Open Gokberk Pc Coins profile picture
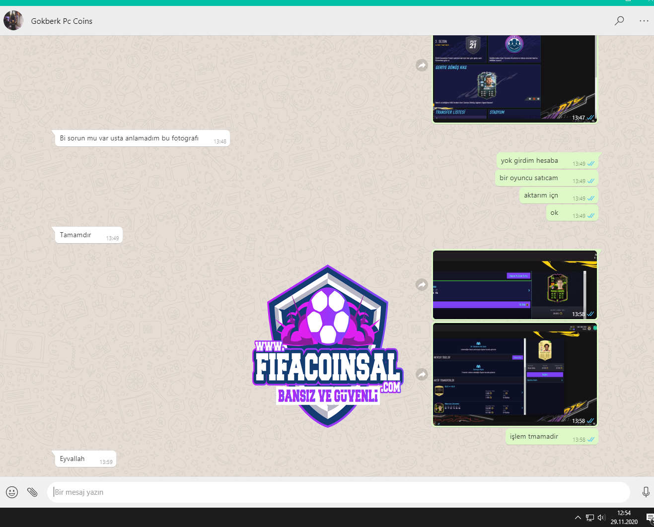654x527 pixels. coord(13,20)
